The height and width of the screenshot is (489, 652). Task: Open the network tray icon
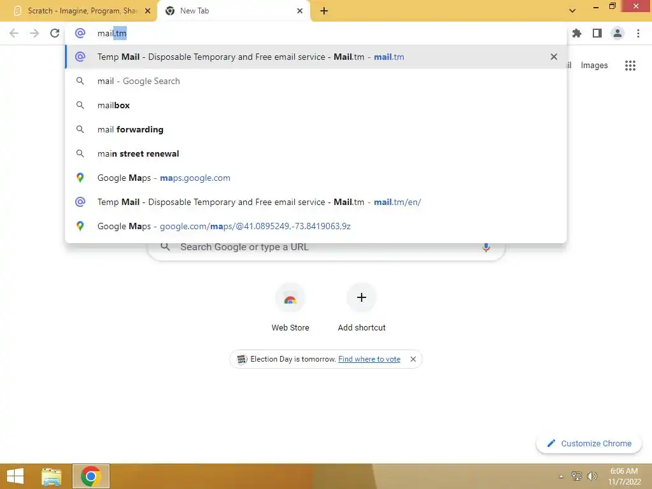tap(576, 476)
